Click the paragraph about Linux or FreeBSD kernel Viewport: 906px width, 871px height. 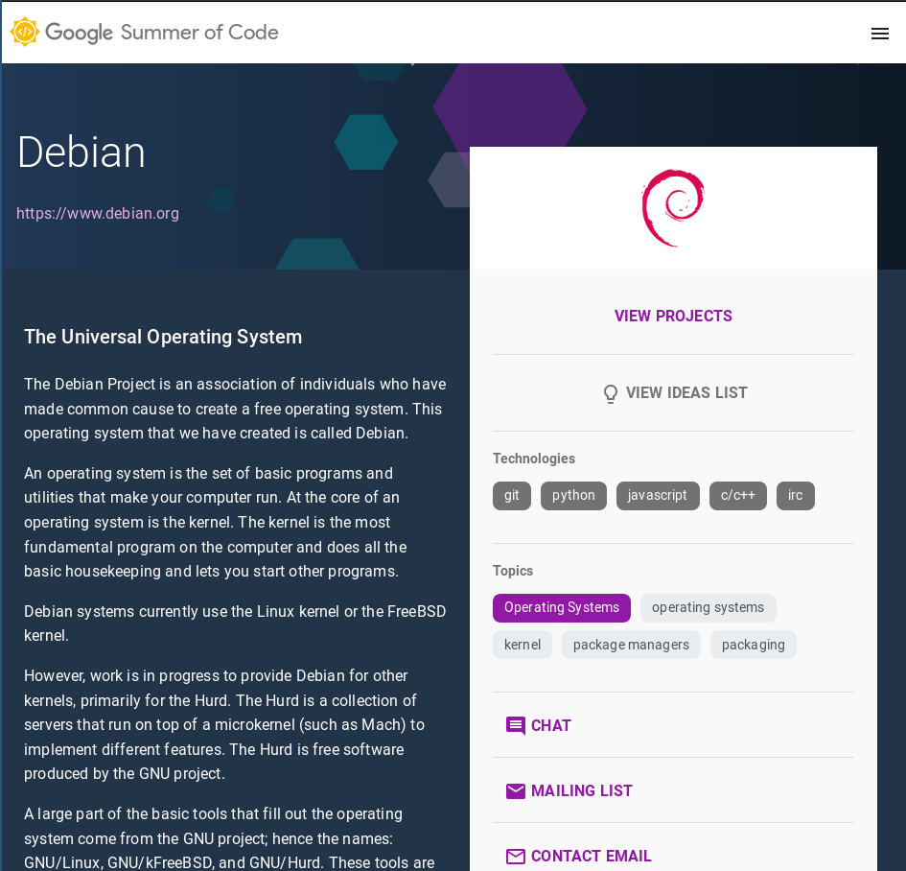click(235, 624)
